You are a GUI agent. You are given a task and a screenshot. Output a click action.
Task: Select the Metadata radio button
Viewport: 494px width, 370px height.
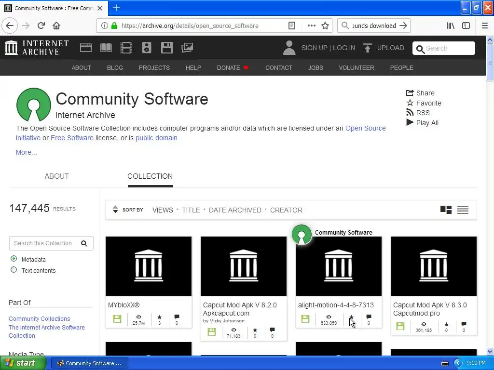(x=14, y=259)
